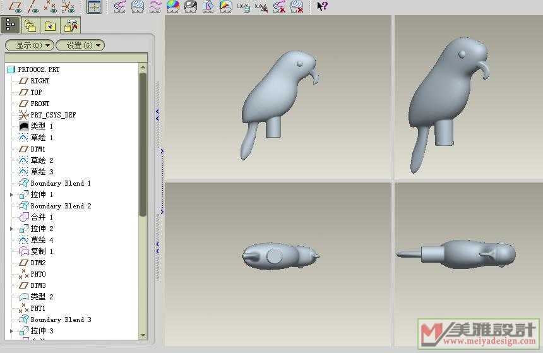Select the RIGHT datum plane
Viewport: 543px width, 353px height.
coord(40,81)
